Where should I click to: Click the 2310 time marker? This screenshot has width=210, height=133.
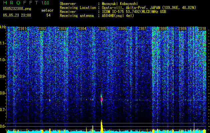[x=202, y=29]
